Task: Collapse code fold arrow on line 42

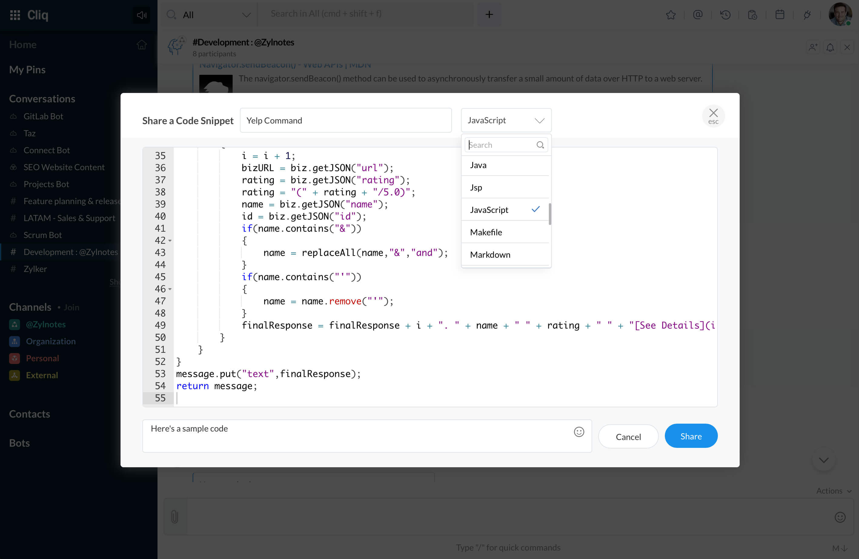Action: [x=170, y=241]
